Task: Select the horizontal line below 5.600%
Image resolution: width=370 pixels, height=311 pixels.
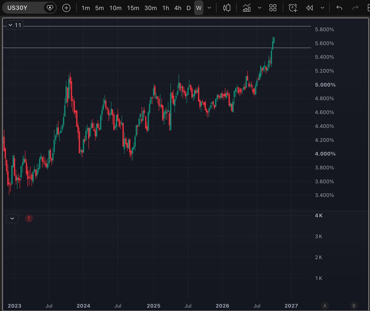Action: pos(157,48)
